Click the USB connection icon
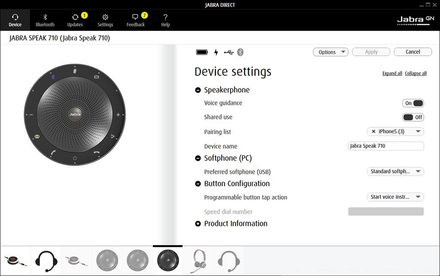The height and width of the screenshot is (276, 440). (x=229, y=52)
